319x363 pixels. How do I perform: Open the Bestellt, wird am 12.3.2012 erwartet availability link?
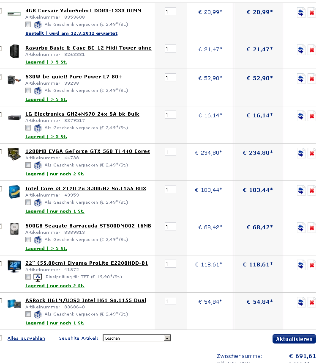click(71, 33)
